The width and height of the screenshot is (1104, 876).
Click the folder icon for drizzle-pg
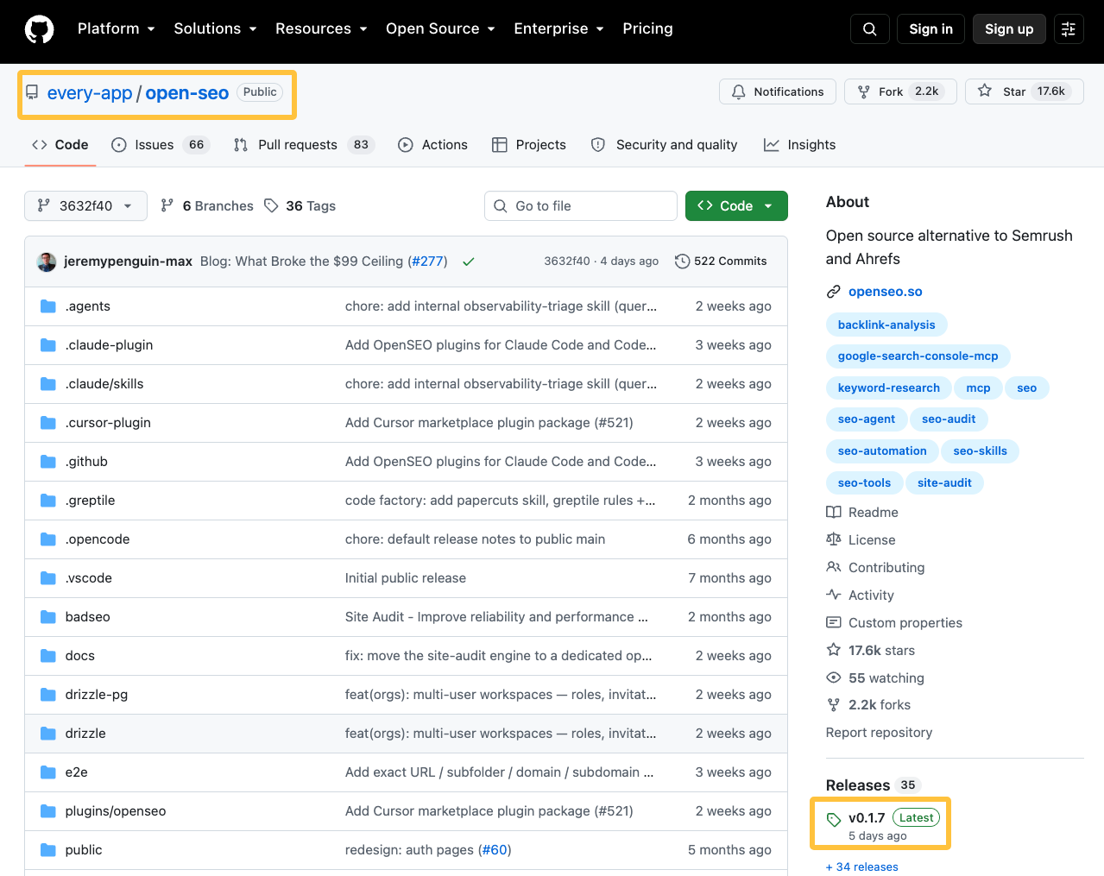click(48, 695)
